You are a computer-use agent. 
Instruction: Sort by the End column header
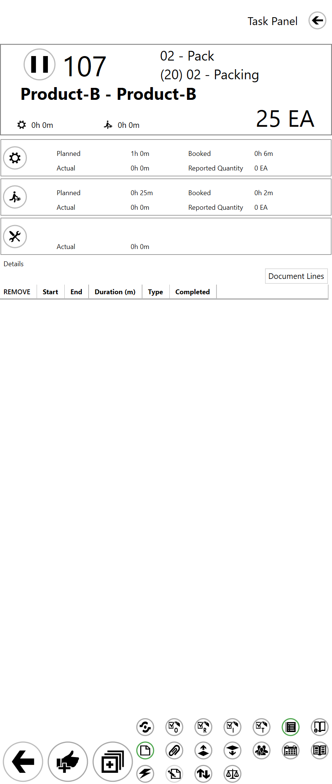tap(76, 292)
